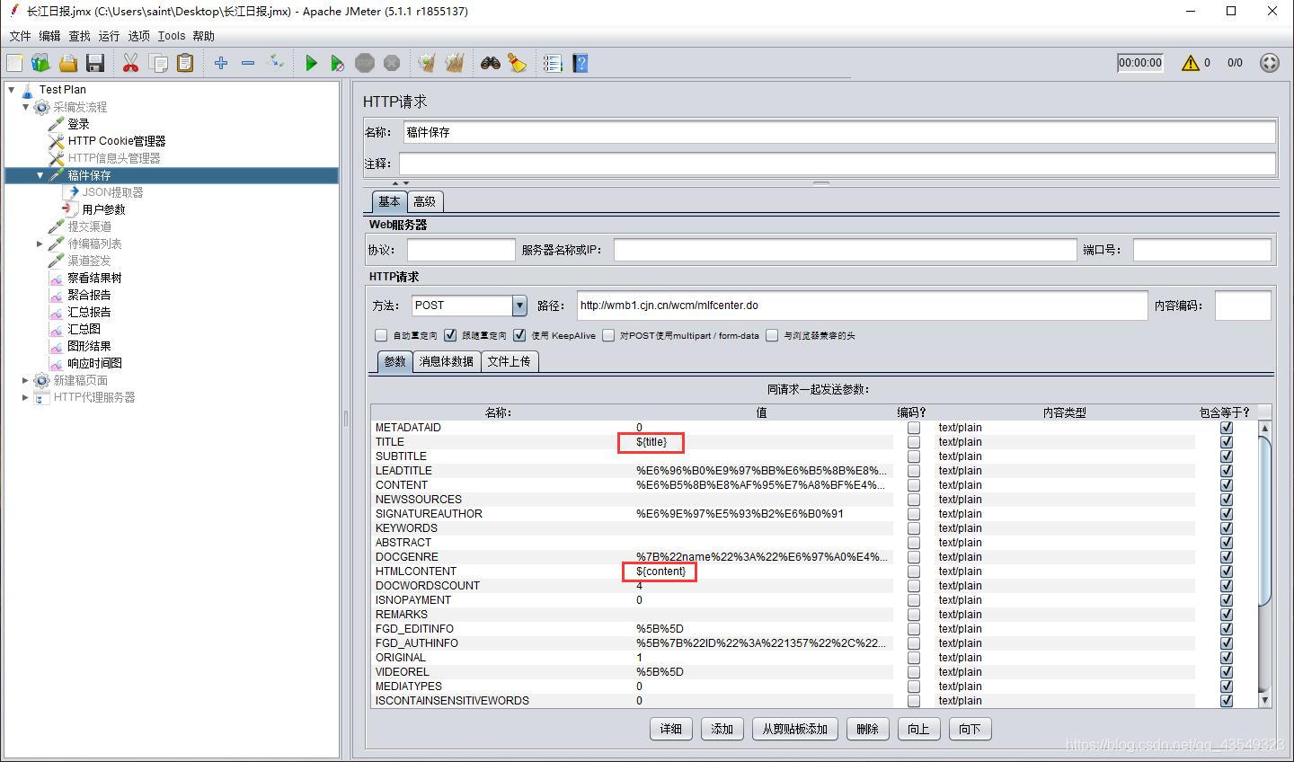Disable 使用 KeepAlive

tap(519, 335)
